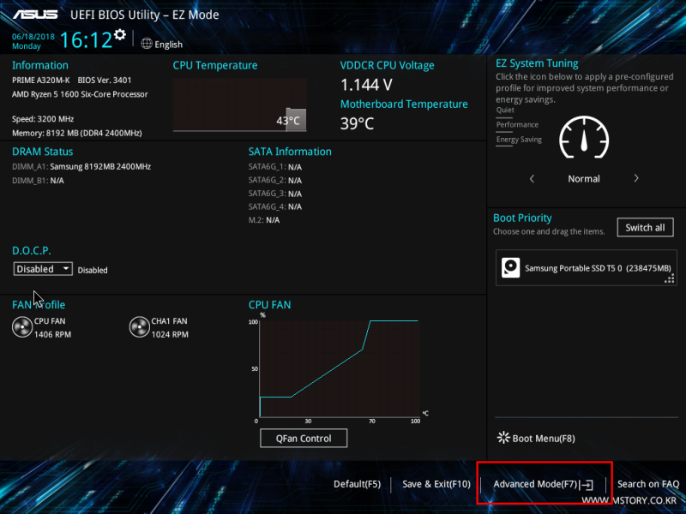Click the Switch all button
The image size is (686, 514).
pyautogui.click(x=646, y=227)
